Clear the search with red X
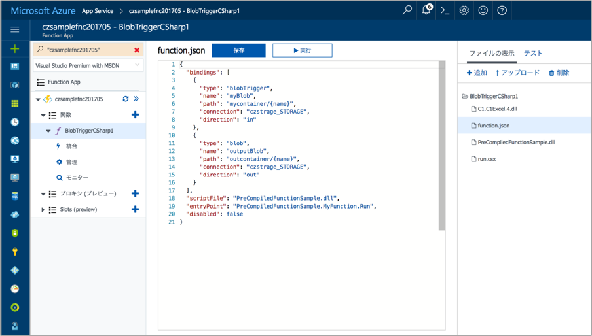Image resolution: width=592 pixels, height=336 pixels. coord(137,50)
